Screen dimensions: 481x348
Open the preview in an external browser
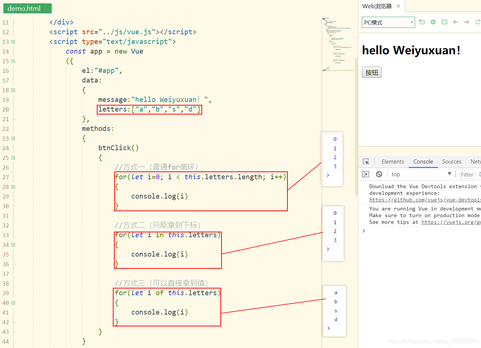pos(422,22)
